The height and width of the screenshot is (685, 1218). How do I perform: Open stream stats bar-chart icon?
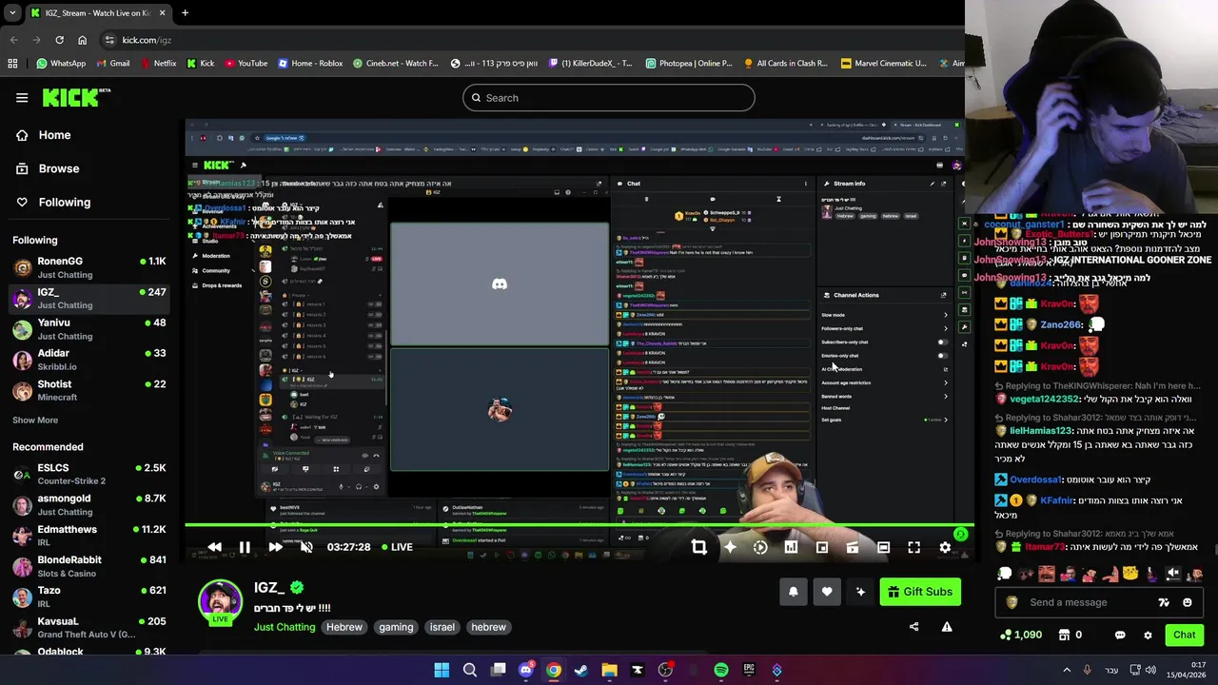[791, 547]
